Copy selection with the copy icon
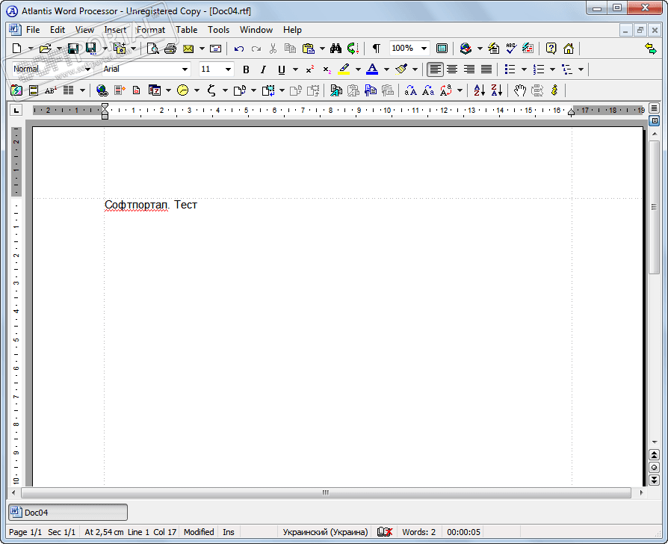The image size is (668, 544). (x=290, y=49)
